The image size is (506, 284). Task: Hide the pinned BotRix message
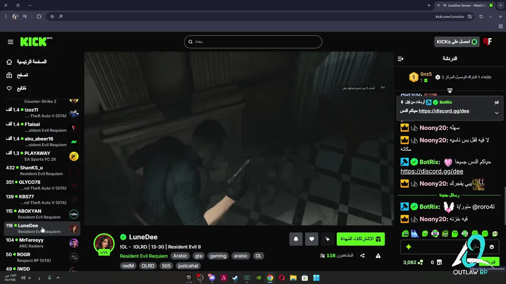497,103
